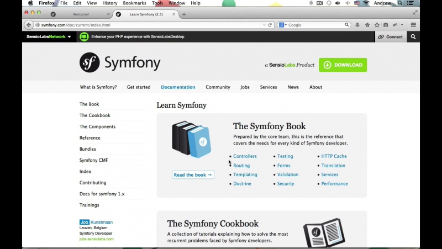Click the Symfony logo

(x=120, y=62)
